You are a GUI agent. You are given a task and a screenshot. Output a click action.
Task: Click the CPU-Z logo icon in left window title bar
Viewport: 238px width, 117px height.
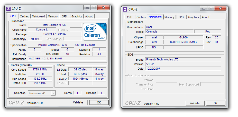(9, 9)
